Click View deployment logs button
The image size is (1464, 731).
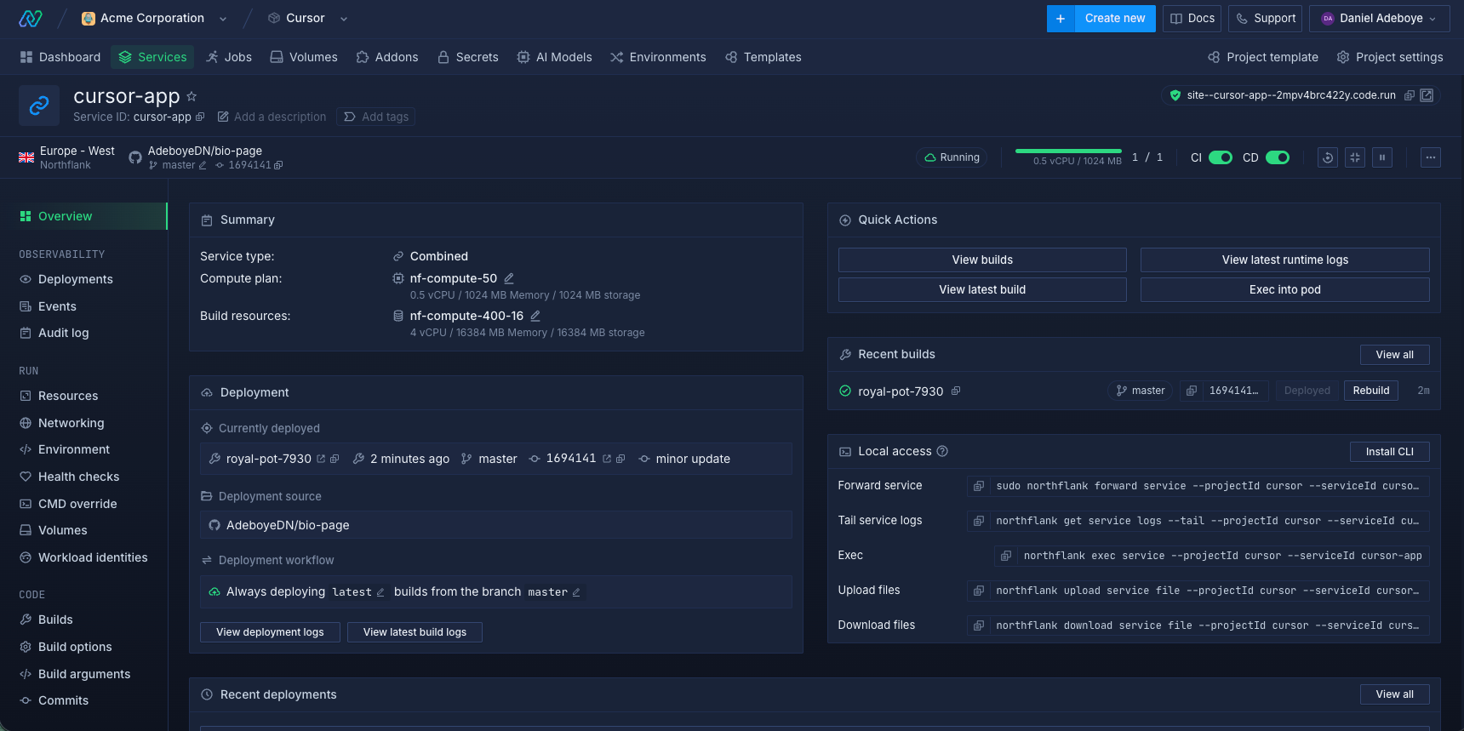[270, 632]
